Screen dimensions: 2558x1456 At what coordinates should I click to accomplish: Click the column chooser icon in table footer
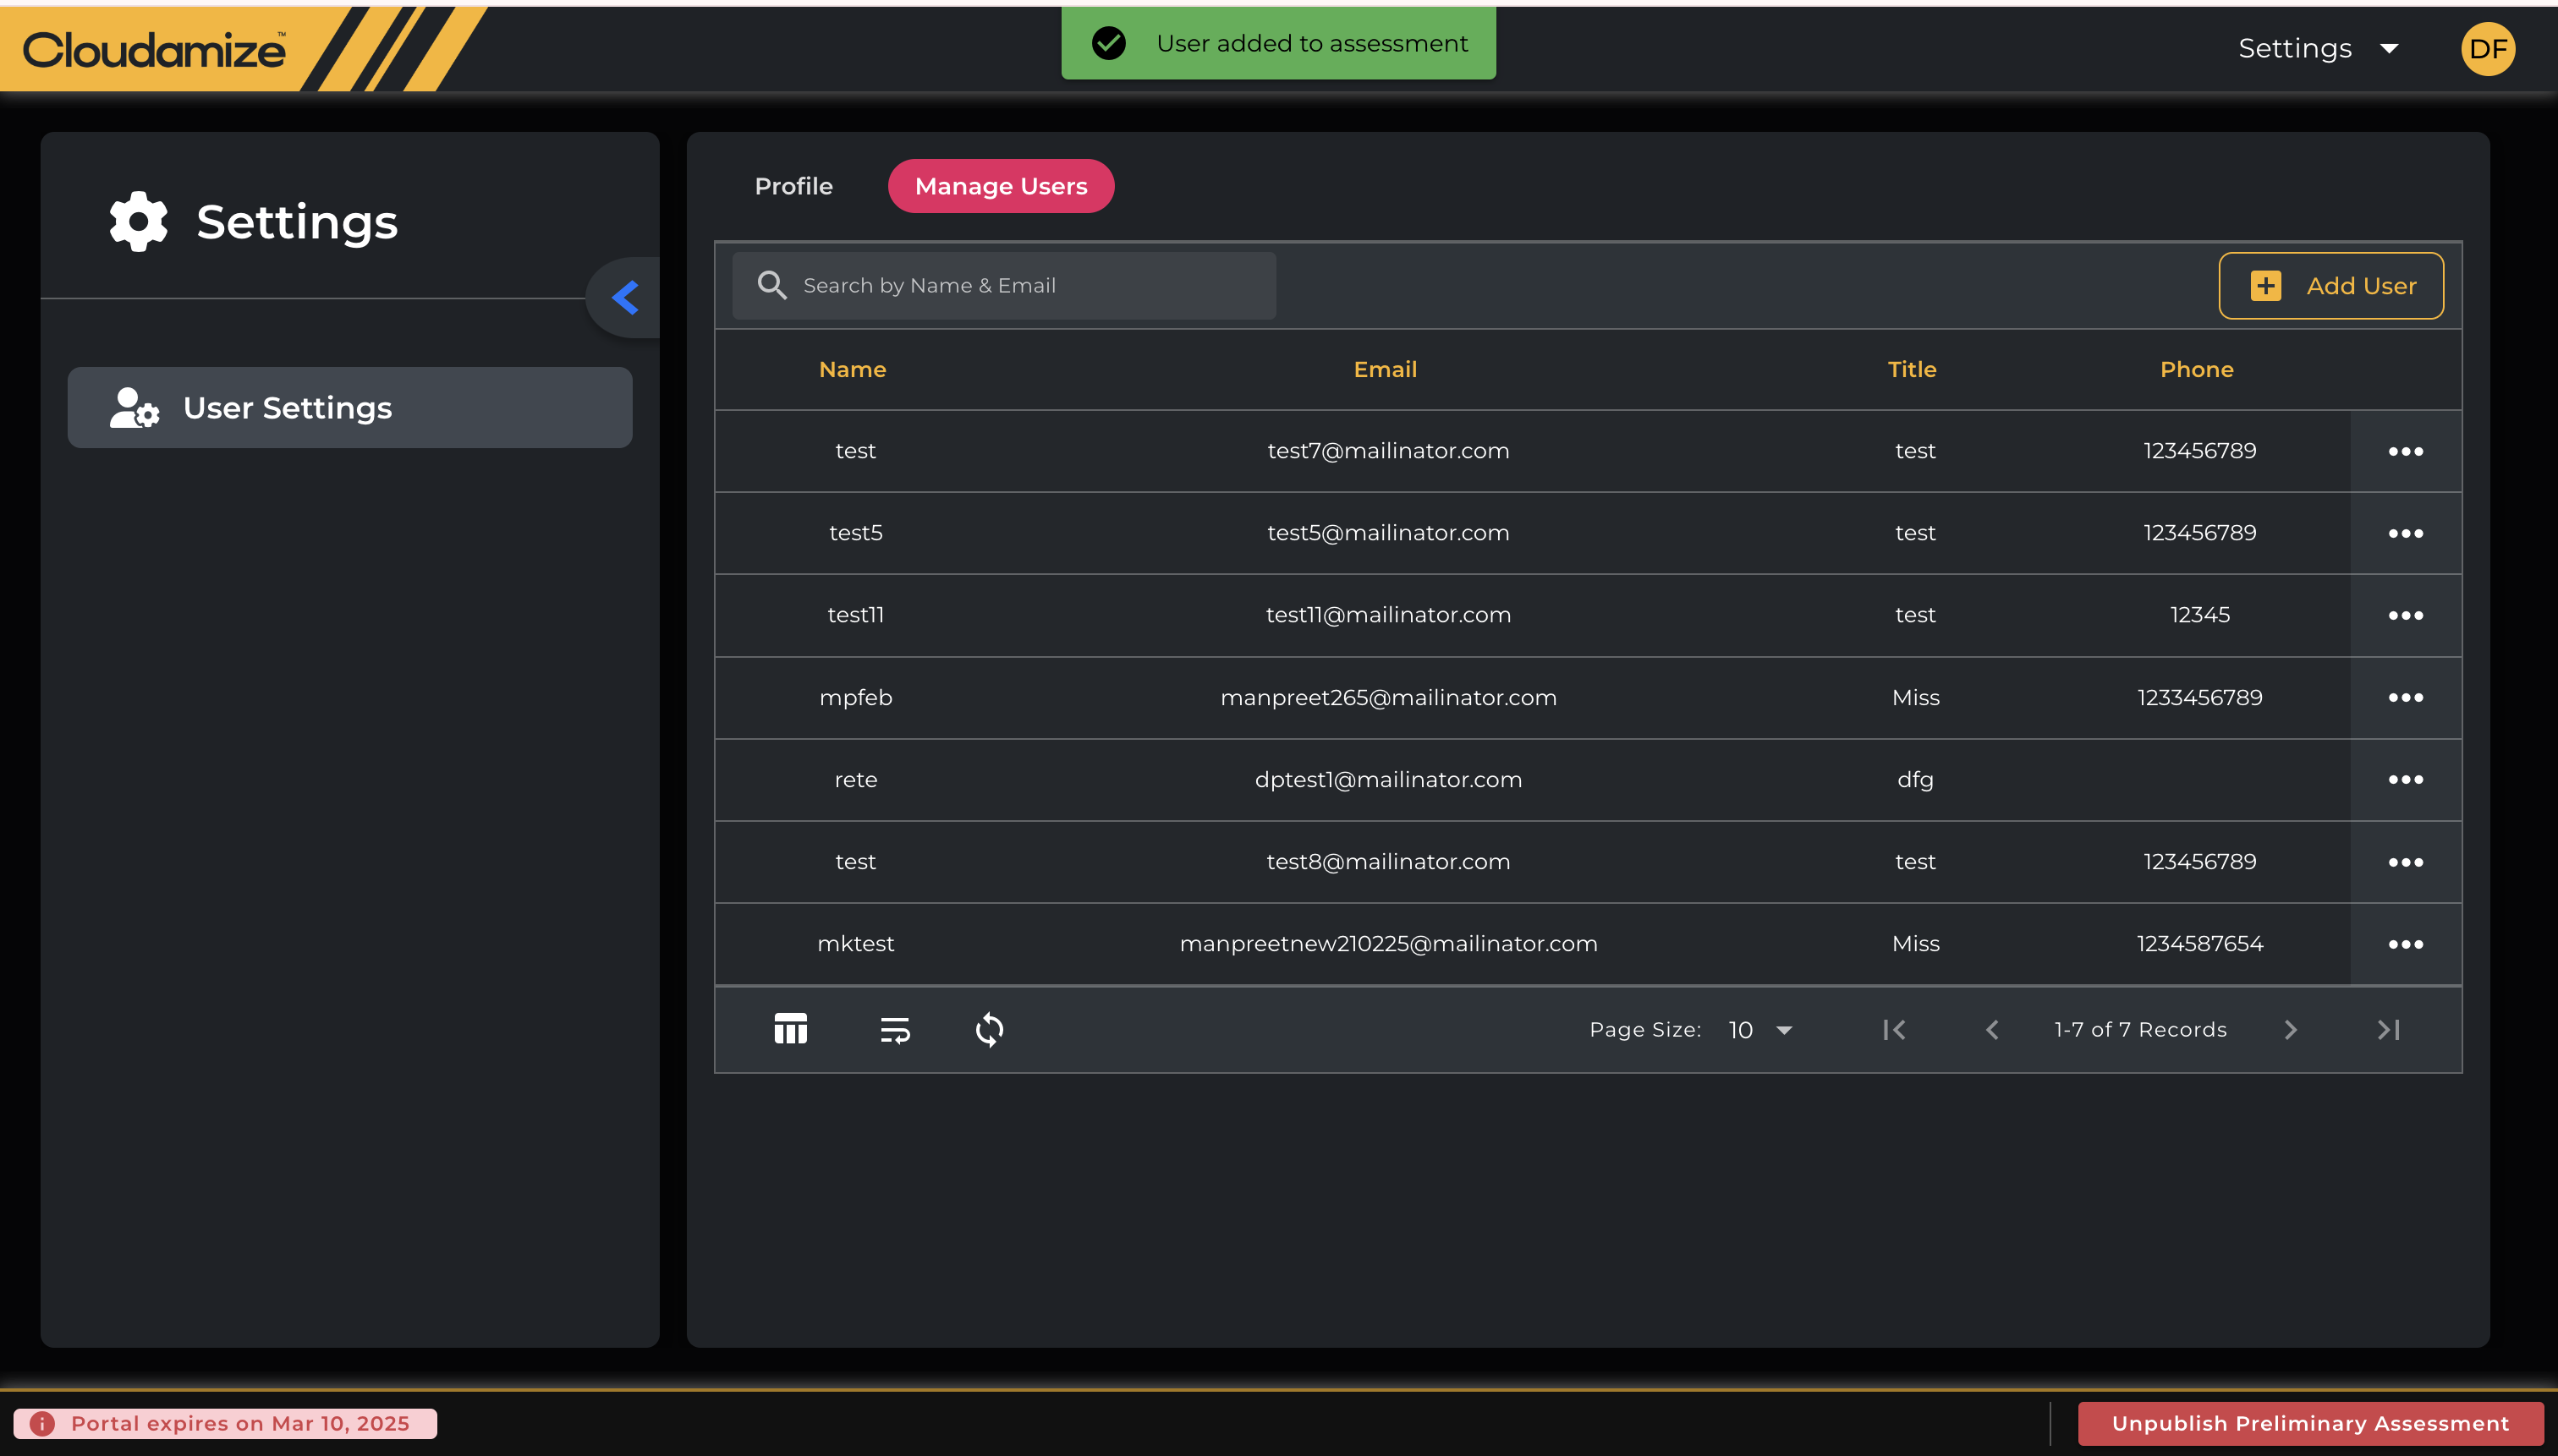[x=790, y=1029]
